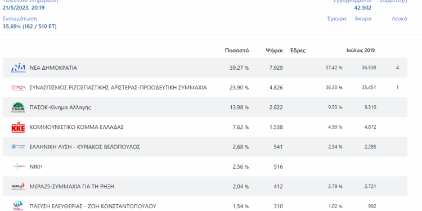Screen dimensions: 422x211
Task: Select the ΚΟΜΜΟΥΝΙΣΤΙΚΟ ΚΟΜΜΑ ΕΛΛΑΔΑΣ name
Action: click(77, 127)
